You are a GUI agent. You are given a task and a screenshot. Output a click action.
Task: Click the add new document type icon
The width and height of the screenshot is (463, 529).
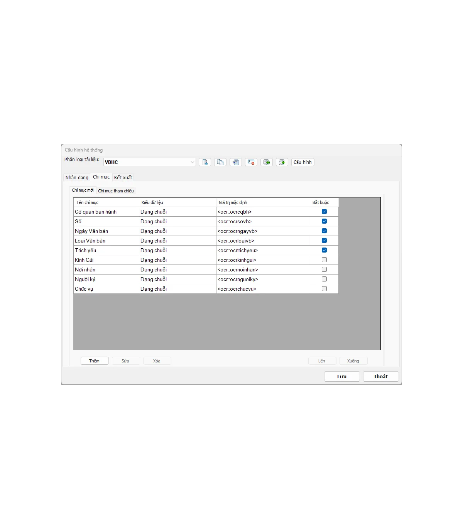(x=205, y=162)
